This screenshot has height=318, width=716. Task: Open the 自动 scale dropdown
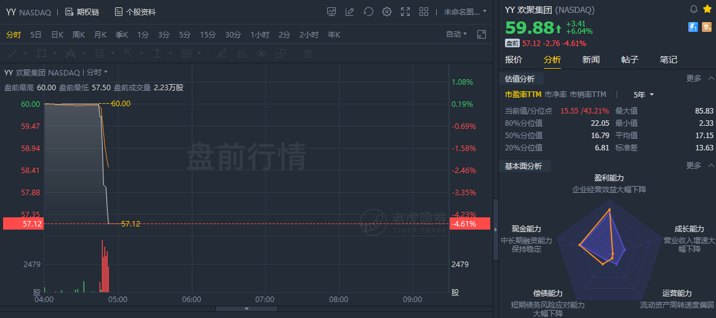(x=456, y=34)
